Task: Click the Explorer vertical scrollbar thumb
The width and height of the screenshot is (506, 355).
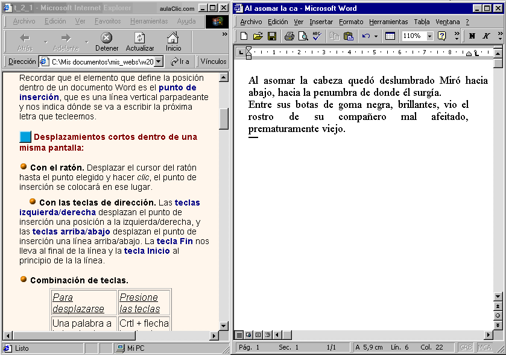Action: (224, 119)
